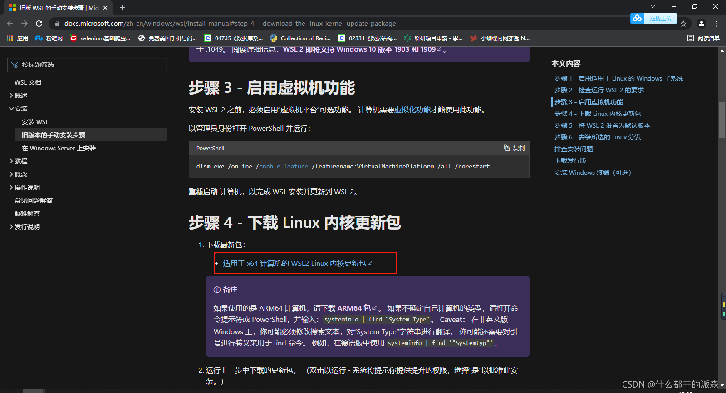Open 安装 WSL page
The height and width of the screenshot is (393, 726).
point(35,122)
